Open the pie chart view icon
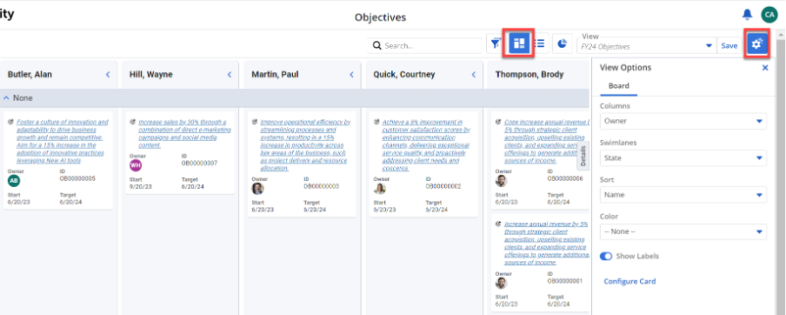This screenshot has width=786, height=315. coord(563,44)
